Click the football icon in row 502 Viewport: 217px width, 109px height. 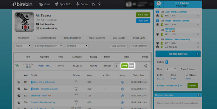coord(19,89)
